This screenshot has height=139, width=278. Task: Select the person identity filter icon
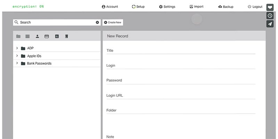click(x=37, y=36)
